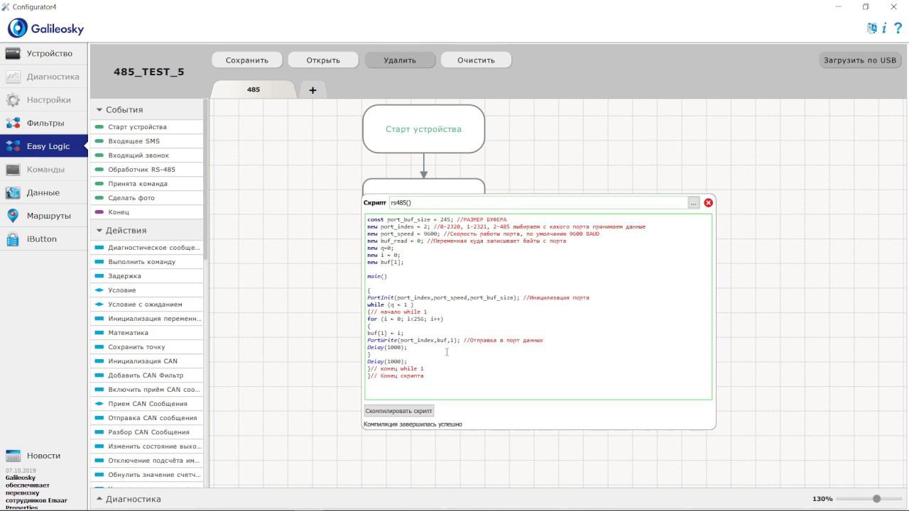This screenshot has height=511, width=909.
Task: Open the Устройство section
Action: pyautogui.click(x=44, y=53)
